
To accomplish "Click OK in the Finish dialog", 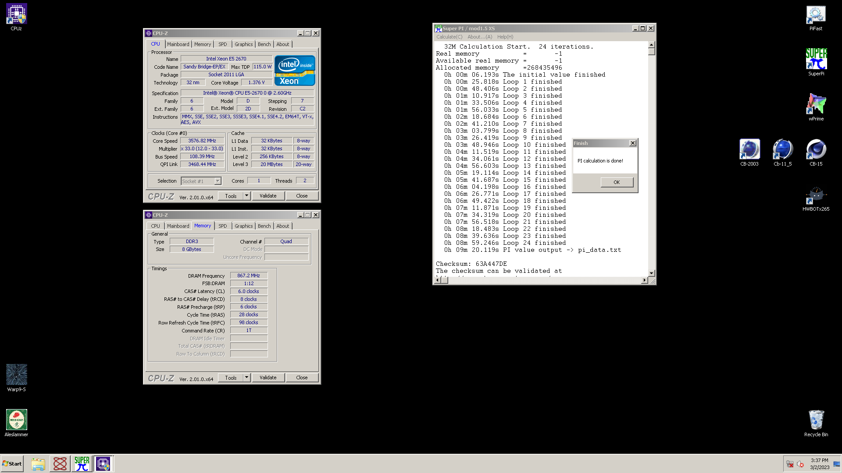I will (617, 182).
